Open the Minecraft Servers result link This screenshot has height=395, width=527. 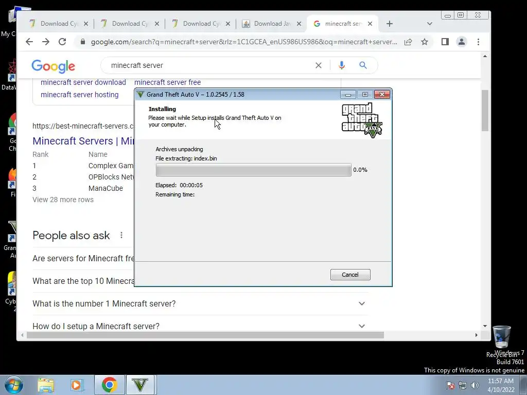pos(83,141)
